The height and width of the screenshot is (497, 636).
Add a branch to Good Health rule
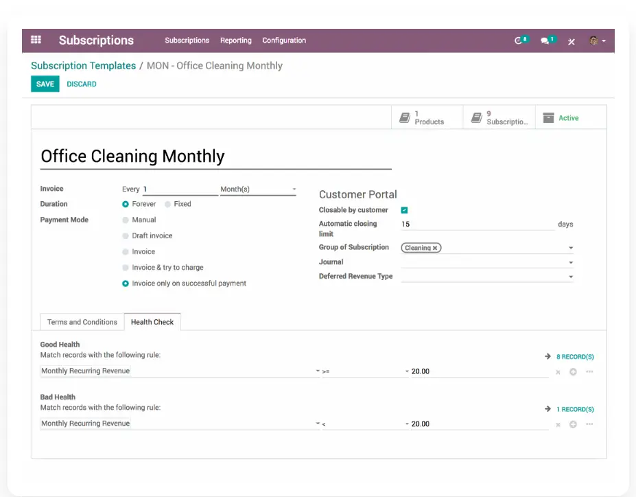(589, 371)
